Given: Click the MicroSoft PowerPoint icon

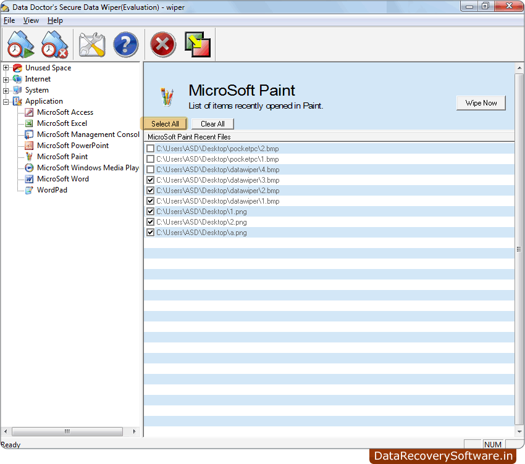Looking at the screenshot, I should (29, 146).
